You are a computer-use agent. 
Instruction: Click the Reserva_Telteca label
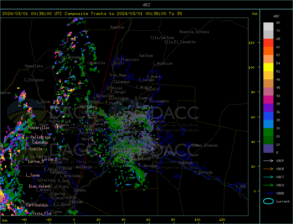pos(194,32)
